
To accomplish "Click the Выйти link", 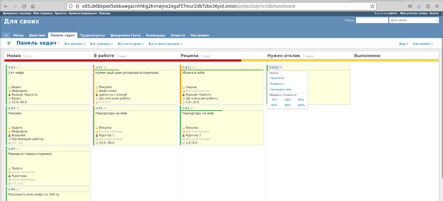I will pyautogui.click(x=434, y=13).
